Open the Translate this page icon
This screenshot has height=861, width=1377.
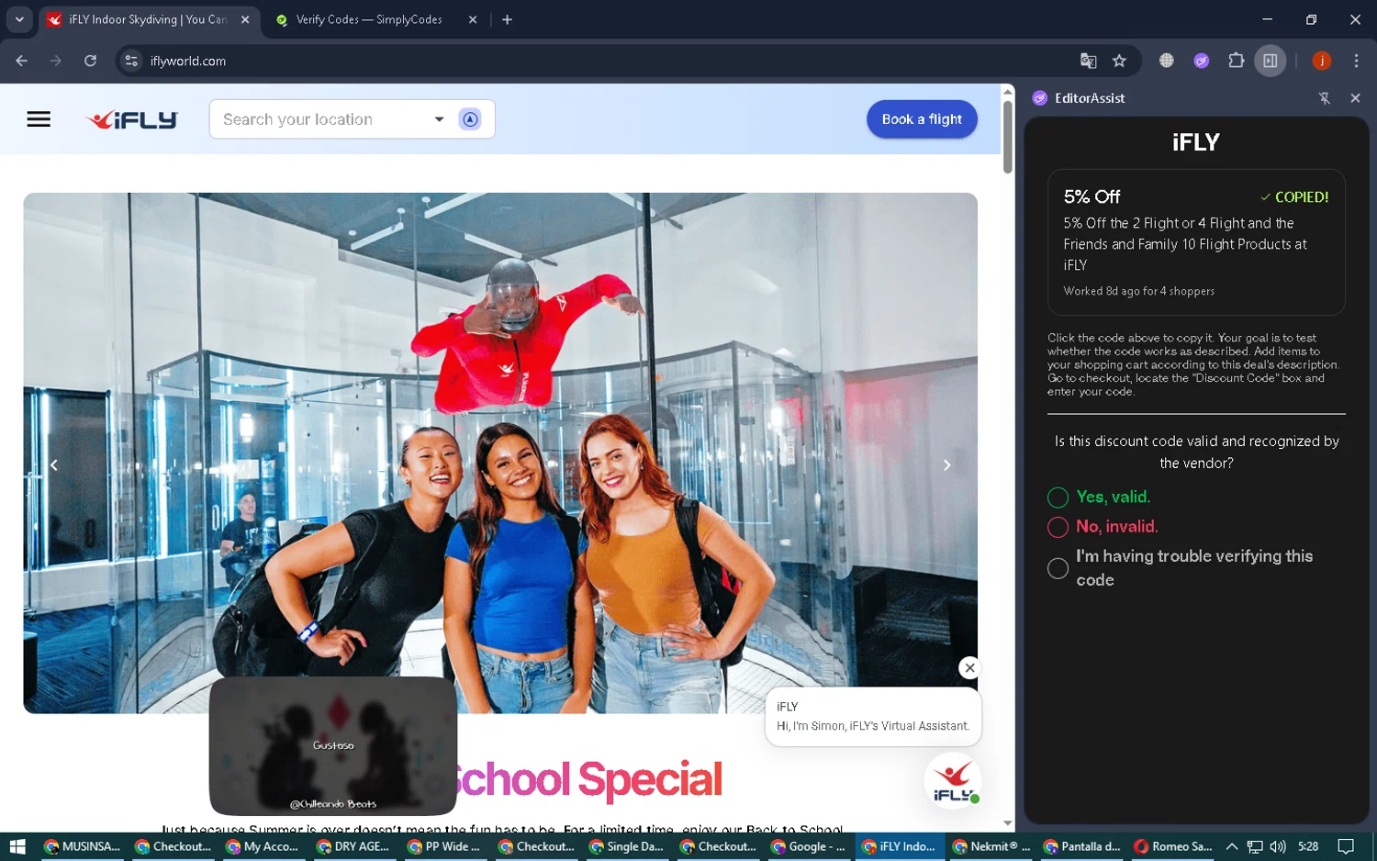pos(1088,61)
